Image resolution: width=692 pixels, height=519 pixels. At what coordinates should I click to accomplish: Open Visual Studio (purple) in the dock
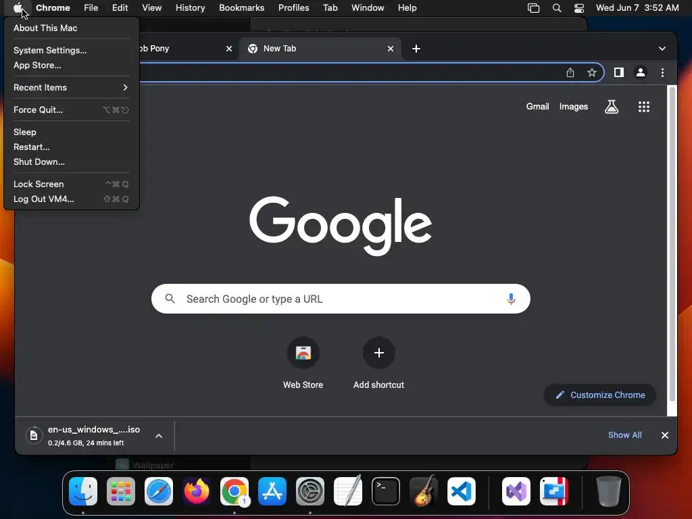pyautogui.click(x=516, y=491)
